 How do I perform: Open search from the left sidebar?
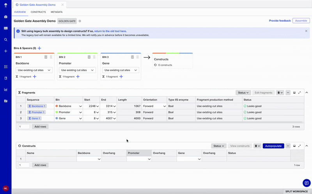point(5,40)
